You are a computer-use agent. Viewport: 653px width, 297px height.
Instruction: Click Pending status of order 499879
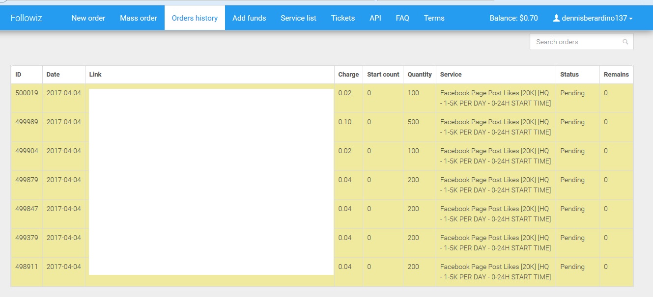tap(572, 180)
